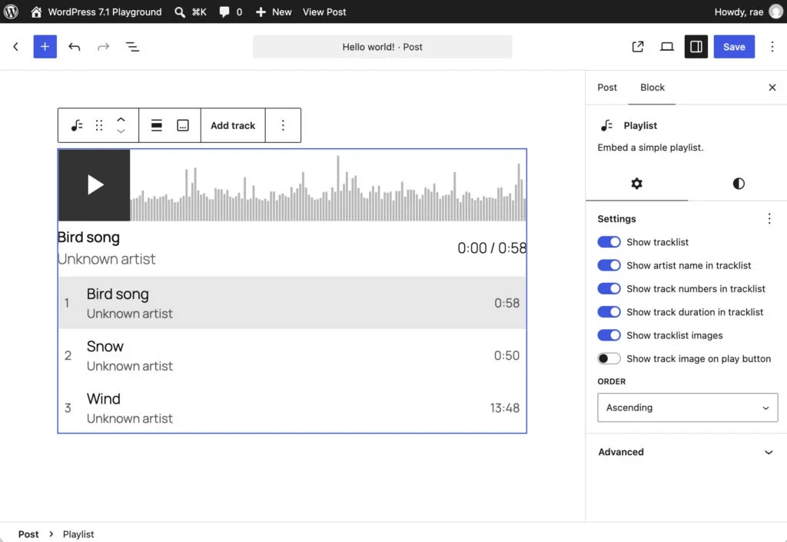The image size is (787, 542).
Task: Open the Styles half-circle tab
Action: pyautogui.click(x=739, y=184)
